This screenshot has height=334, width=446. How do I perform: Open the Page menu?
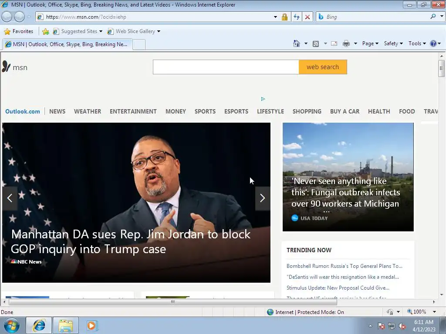pos(370,43)
